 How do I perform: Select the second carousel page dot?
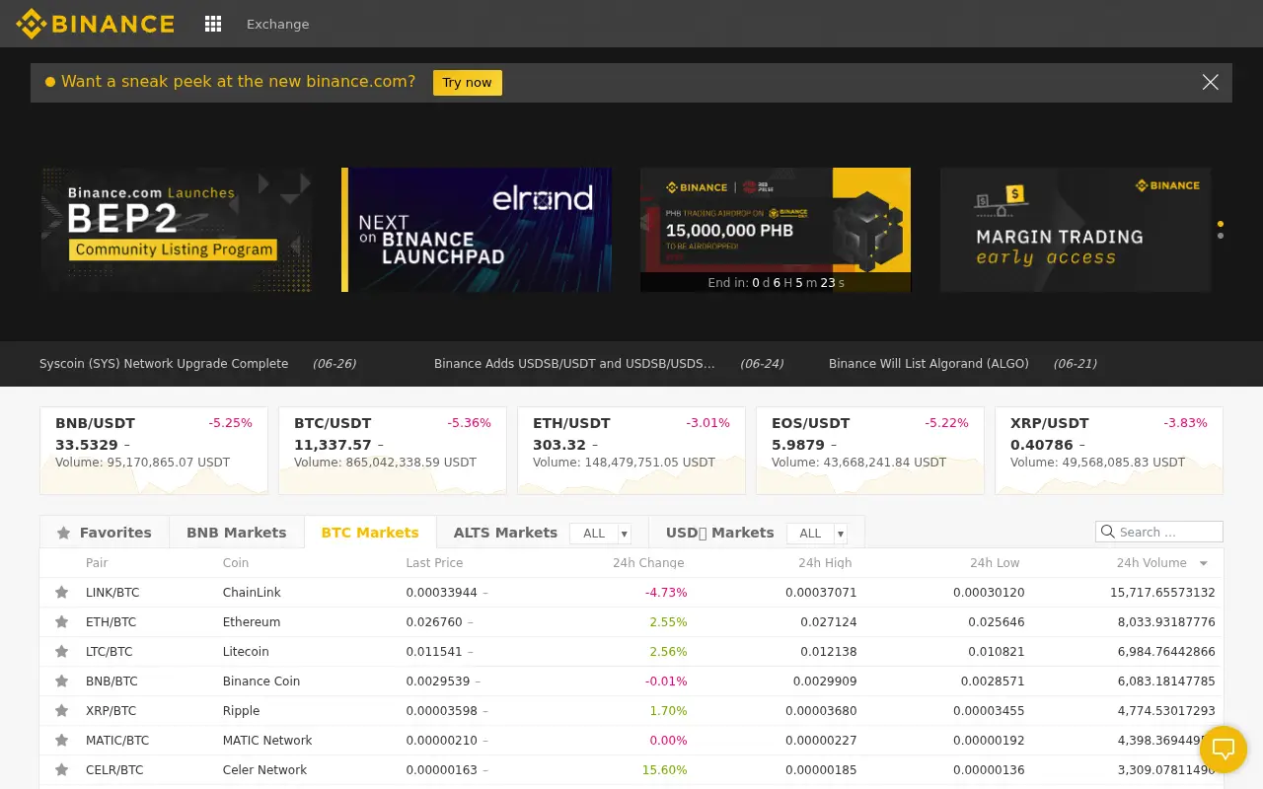point(1221,236)
